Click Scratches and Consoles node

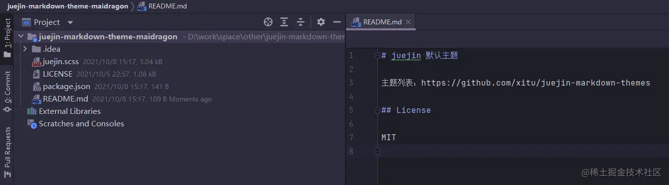click(81, 124)
